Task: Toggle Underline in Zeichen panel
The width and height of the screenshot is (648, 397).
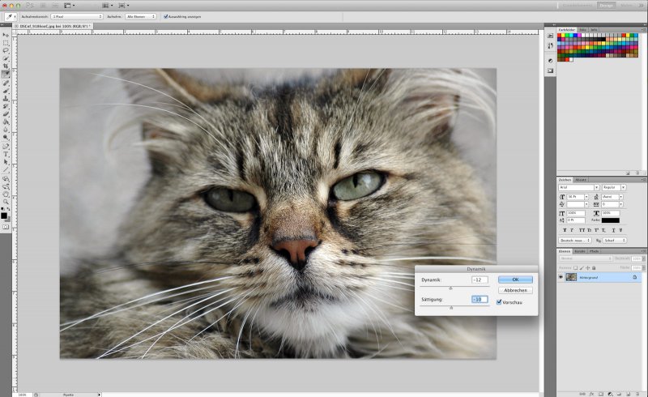Action: [613, 230]
